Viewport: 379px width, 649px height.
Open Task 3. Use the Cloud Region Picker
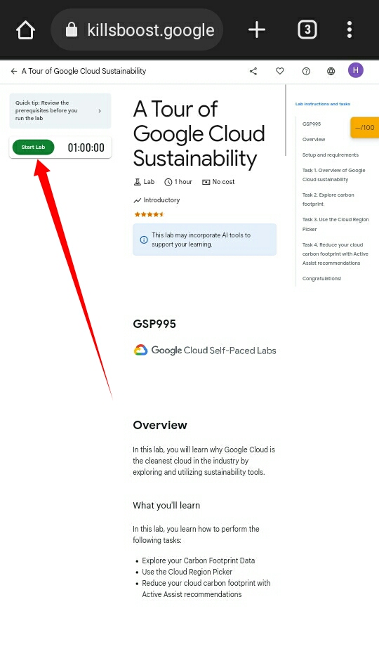335,224
